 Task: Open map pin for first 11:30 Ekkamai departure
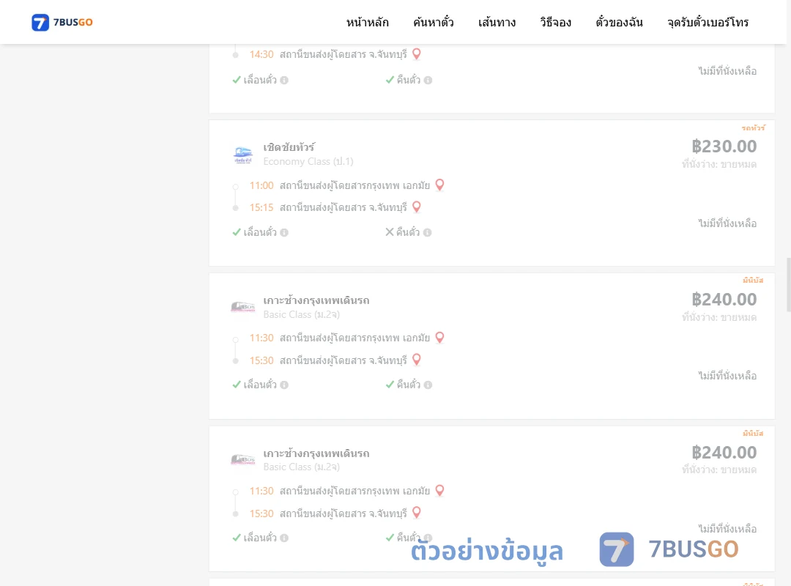pyautogui.click(x=440, y=338)
